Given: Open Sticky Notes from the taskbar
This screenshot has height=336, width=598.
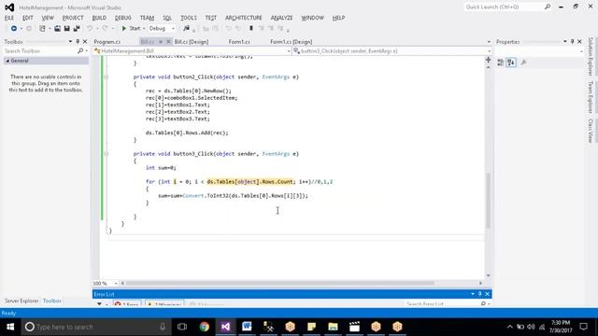Looking at the screenshot, I should point(311,327).
